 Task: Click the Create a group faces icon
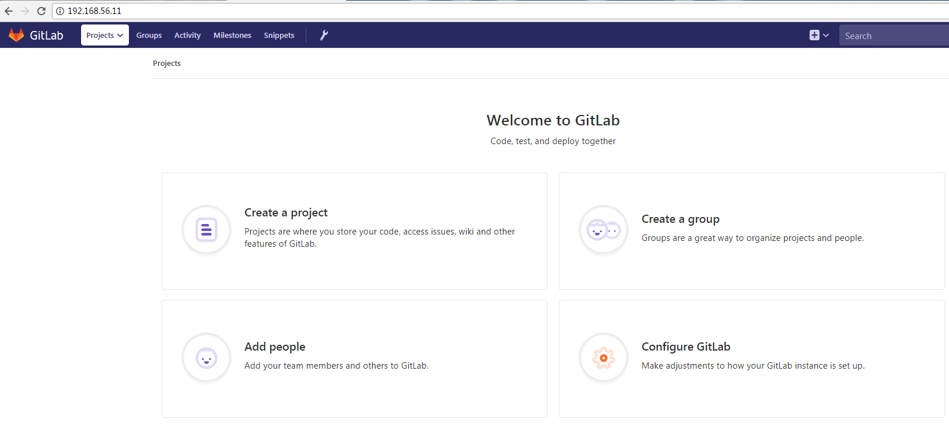pyautogui.click(x=604, y=230)
